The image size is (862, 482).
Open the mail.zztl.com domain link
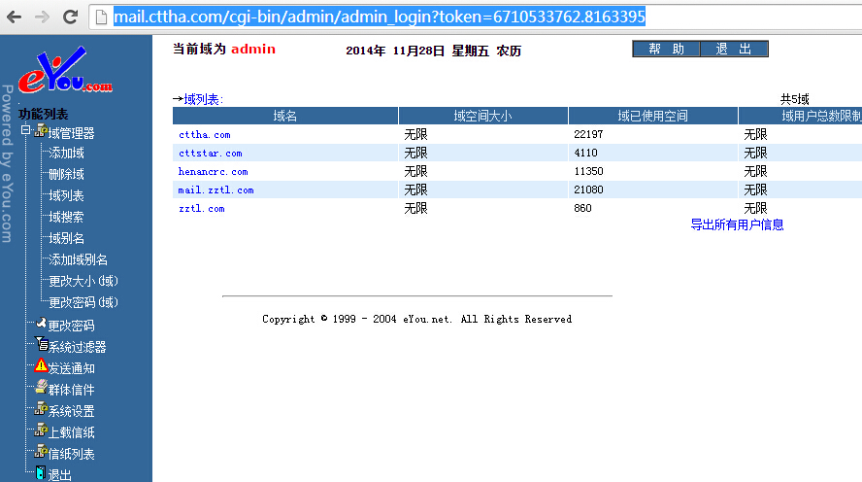click(215, 190)
